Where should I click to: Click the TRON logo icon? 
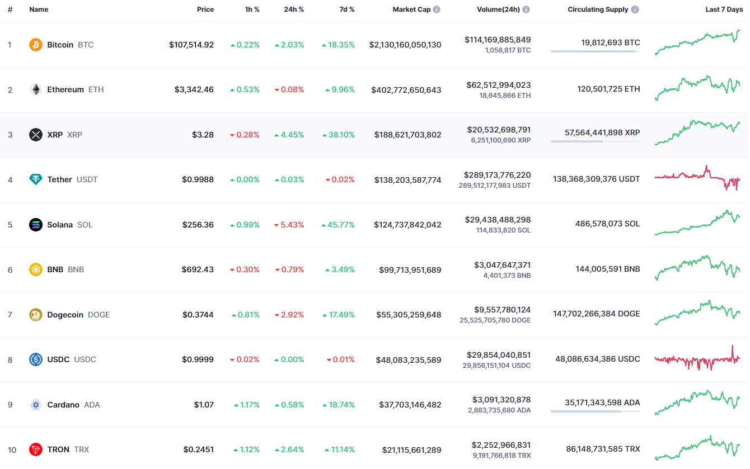tap(36, 449)
